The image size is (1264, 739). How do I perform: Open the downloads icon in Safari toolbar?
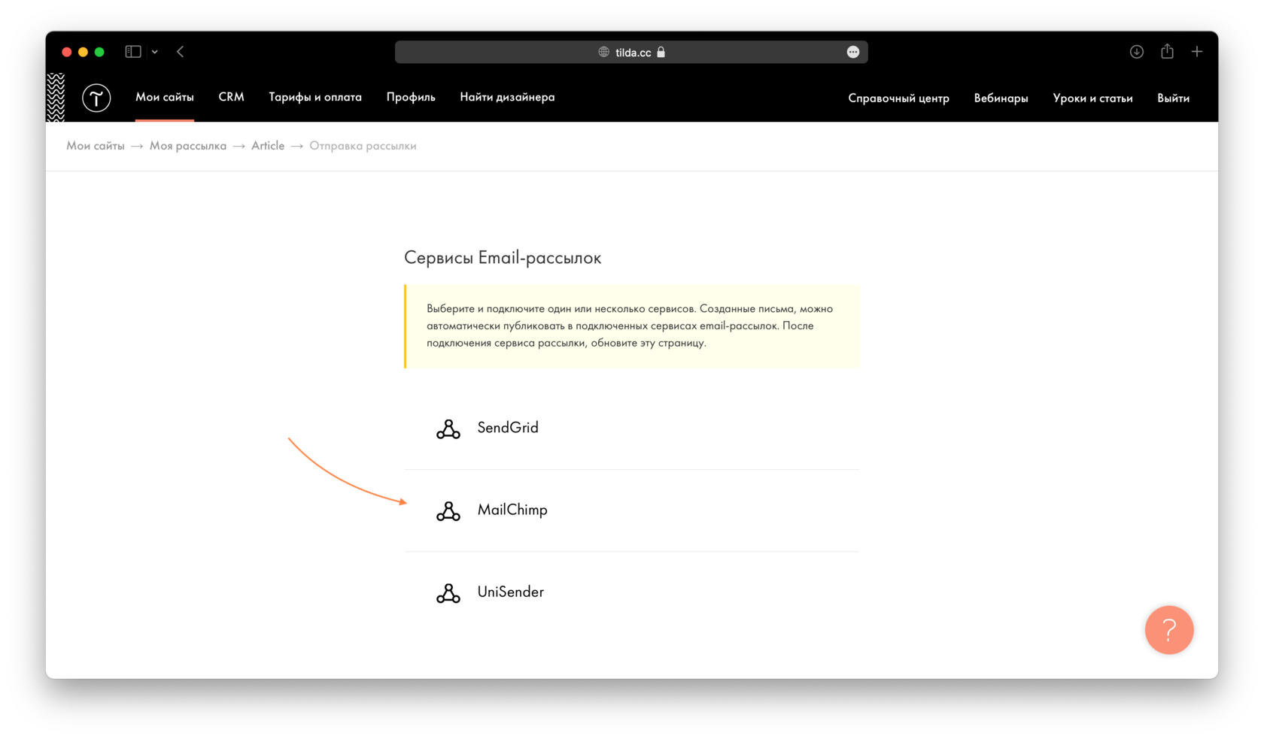pos(1137,52)
